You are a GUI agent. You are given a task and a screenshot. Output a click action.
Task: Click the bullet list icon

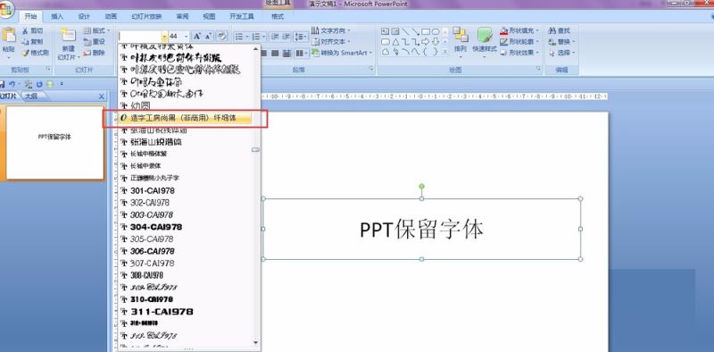tap(238, 37)
